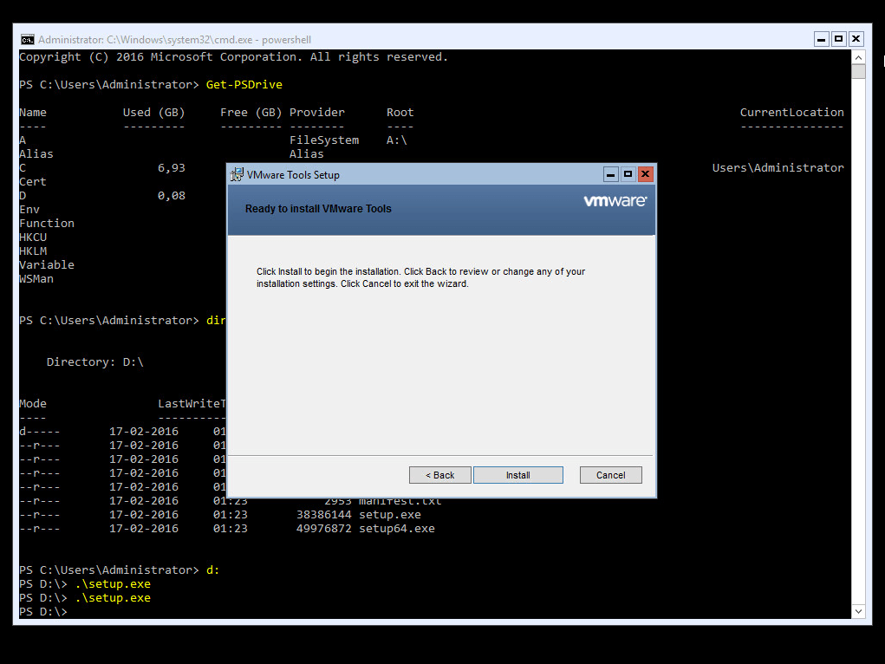Image resolution: width=885 pixels, height=664 pixels.
Task: Click the 'Root' column header
Action: [x=400, y=113]
